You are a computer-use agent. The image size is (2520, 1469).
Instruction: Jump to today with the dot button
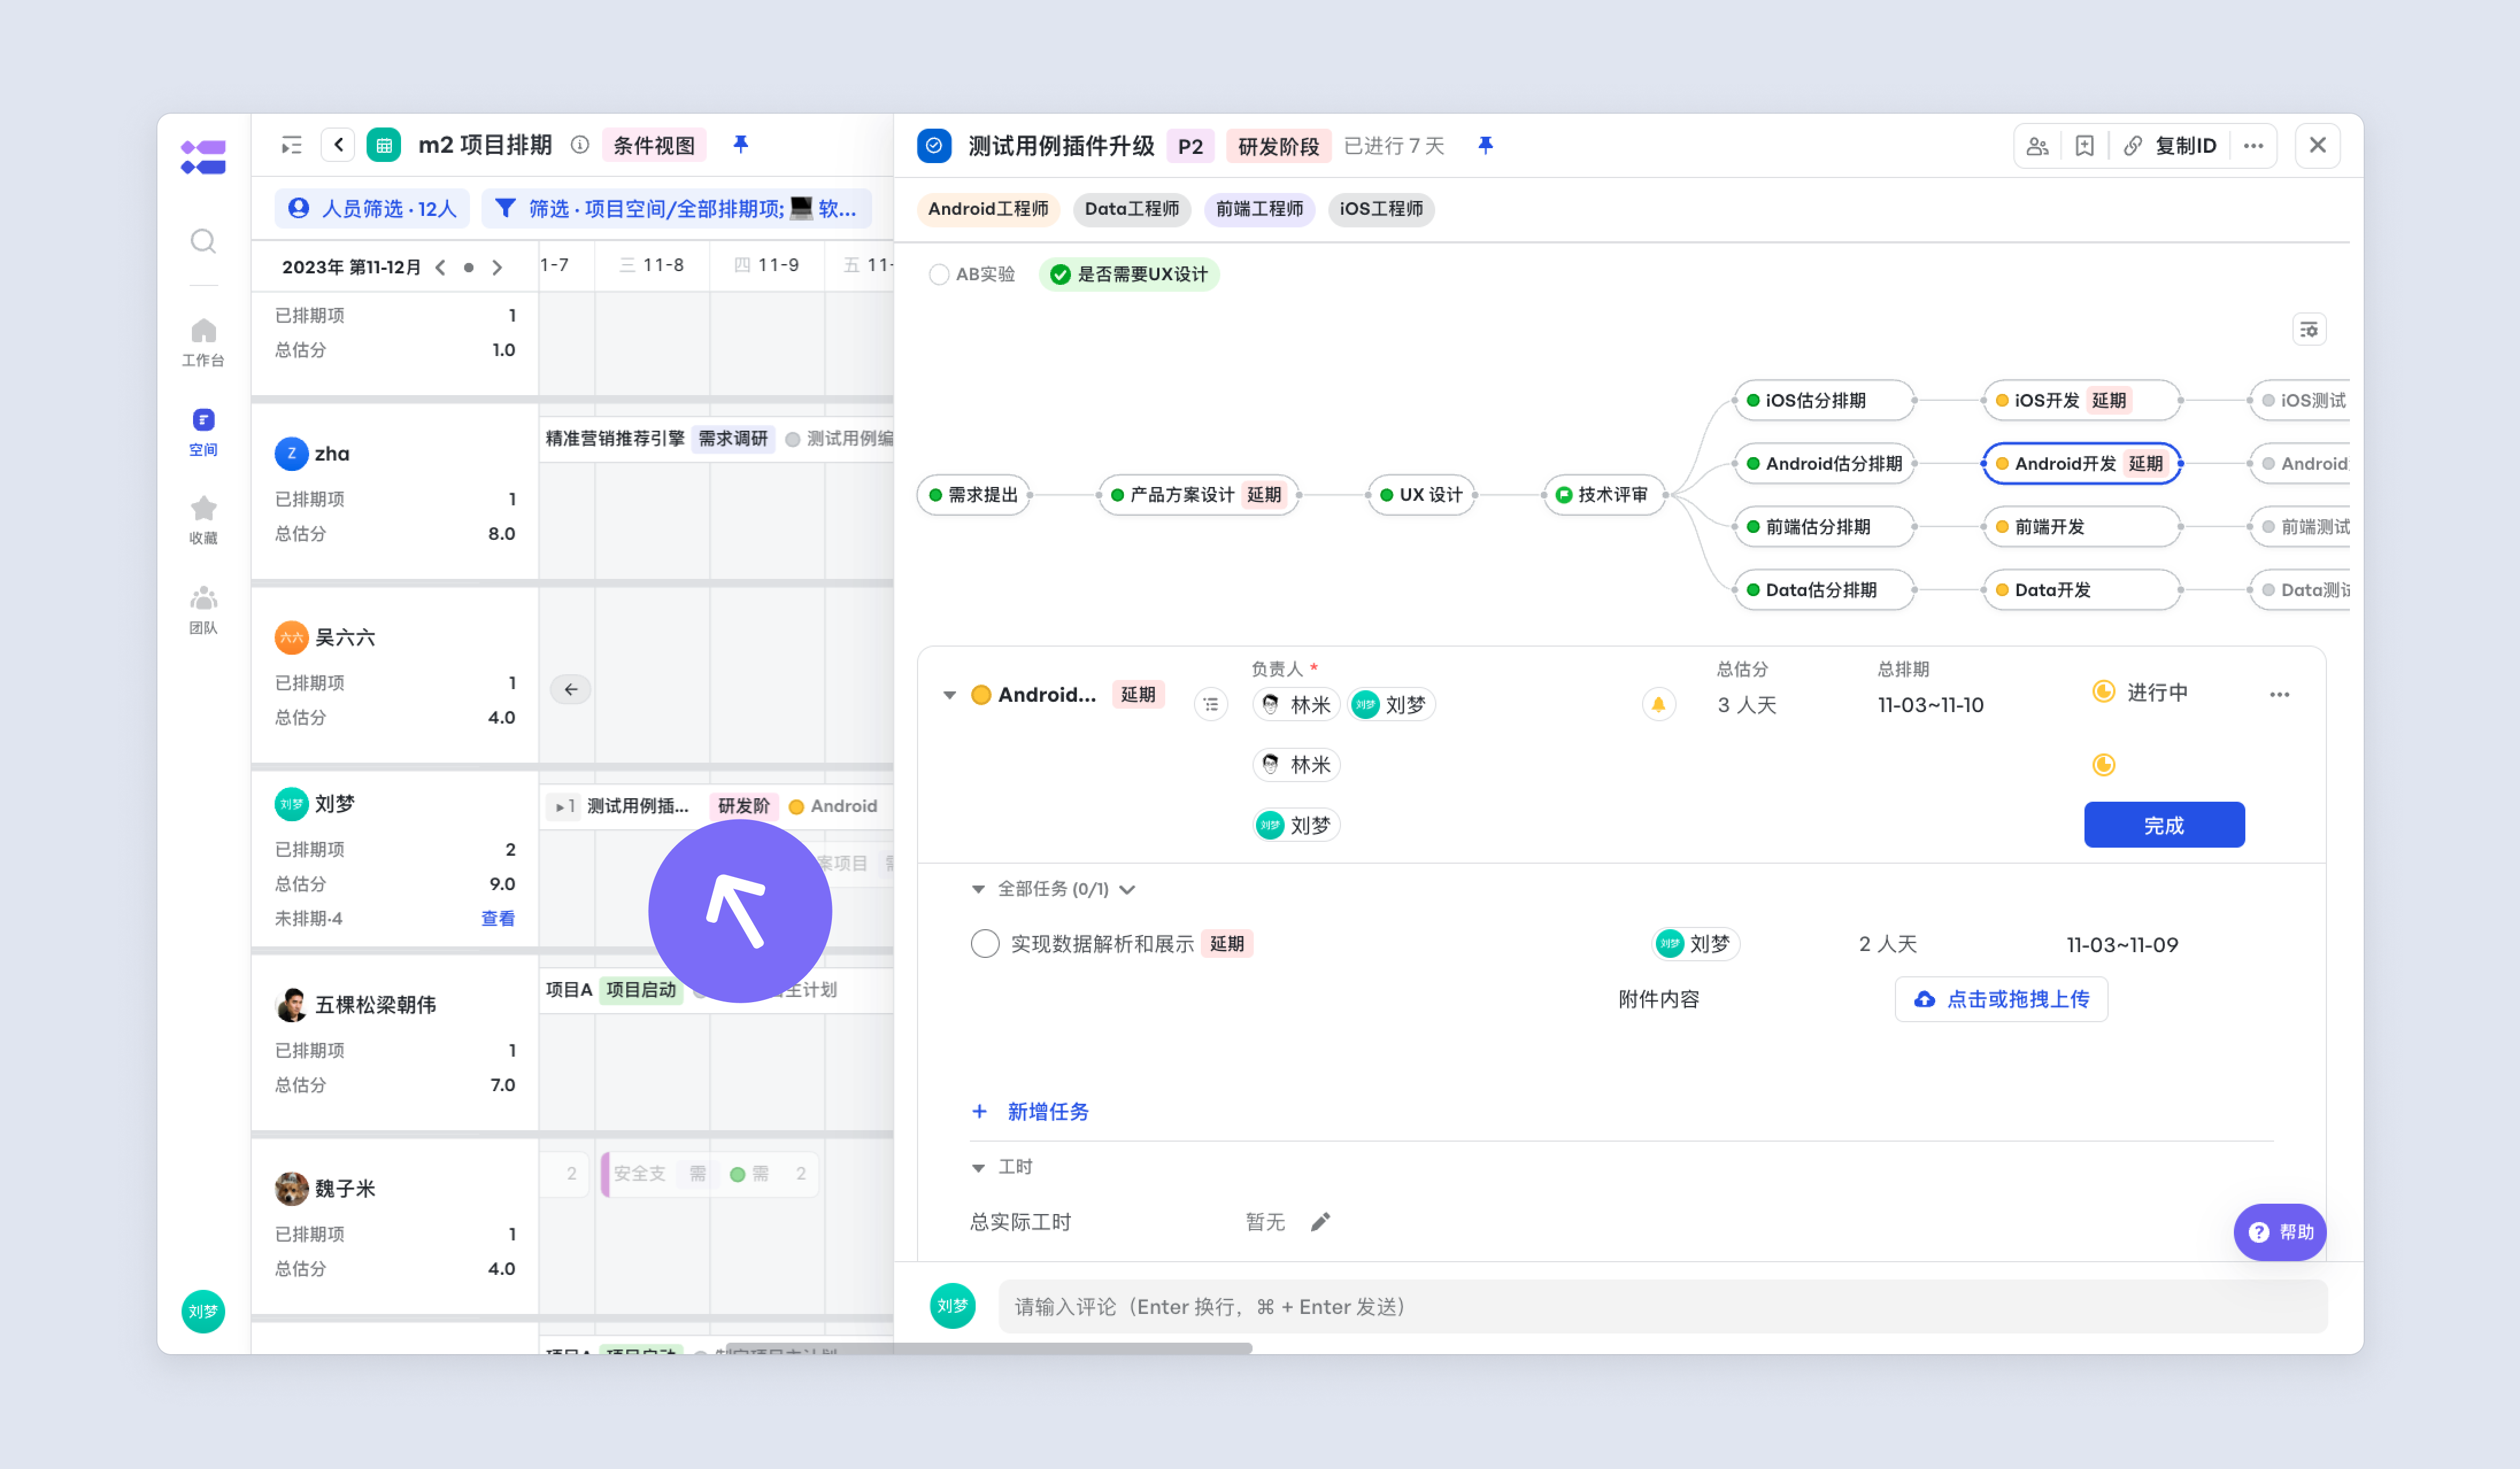468,267
